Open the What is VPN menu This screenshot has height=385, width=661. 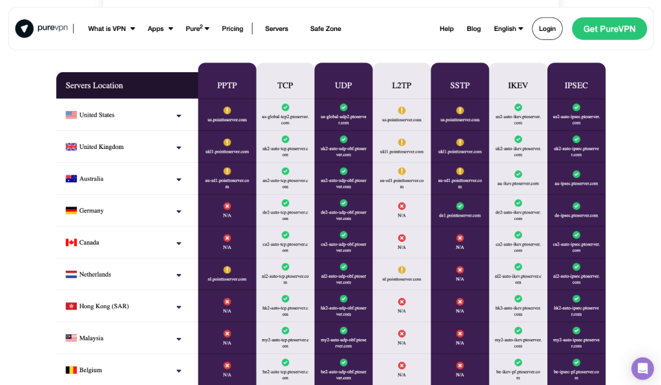click(111, 28)
